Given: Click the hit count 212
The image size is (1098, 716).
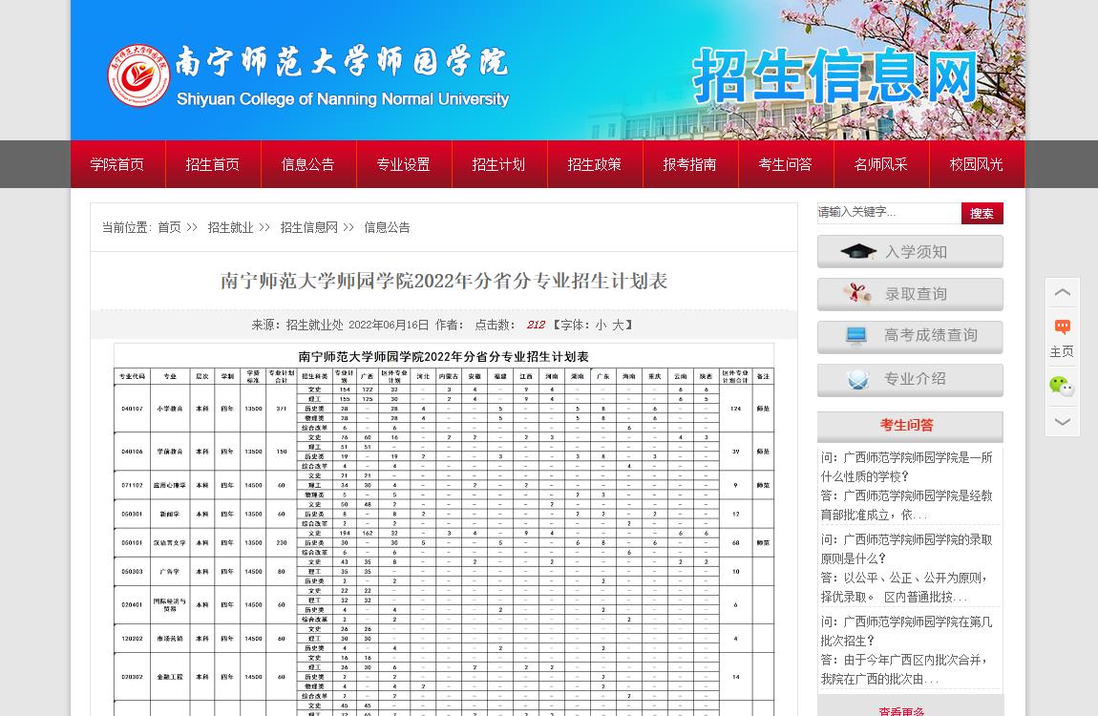Looking at the screenshot, I should [x=536, y=325].
